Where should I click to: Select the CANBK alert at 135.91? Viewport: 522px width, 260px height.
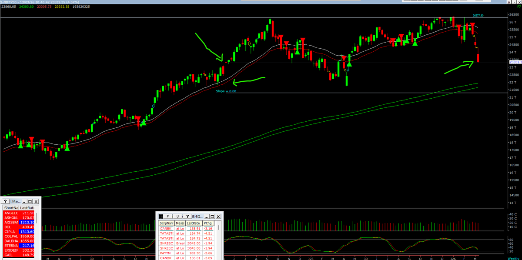click(x=186, y=228)
